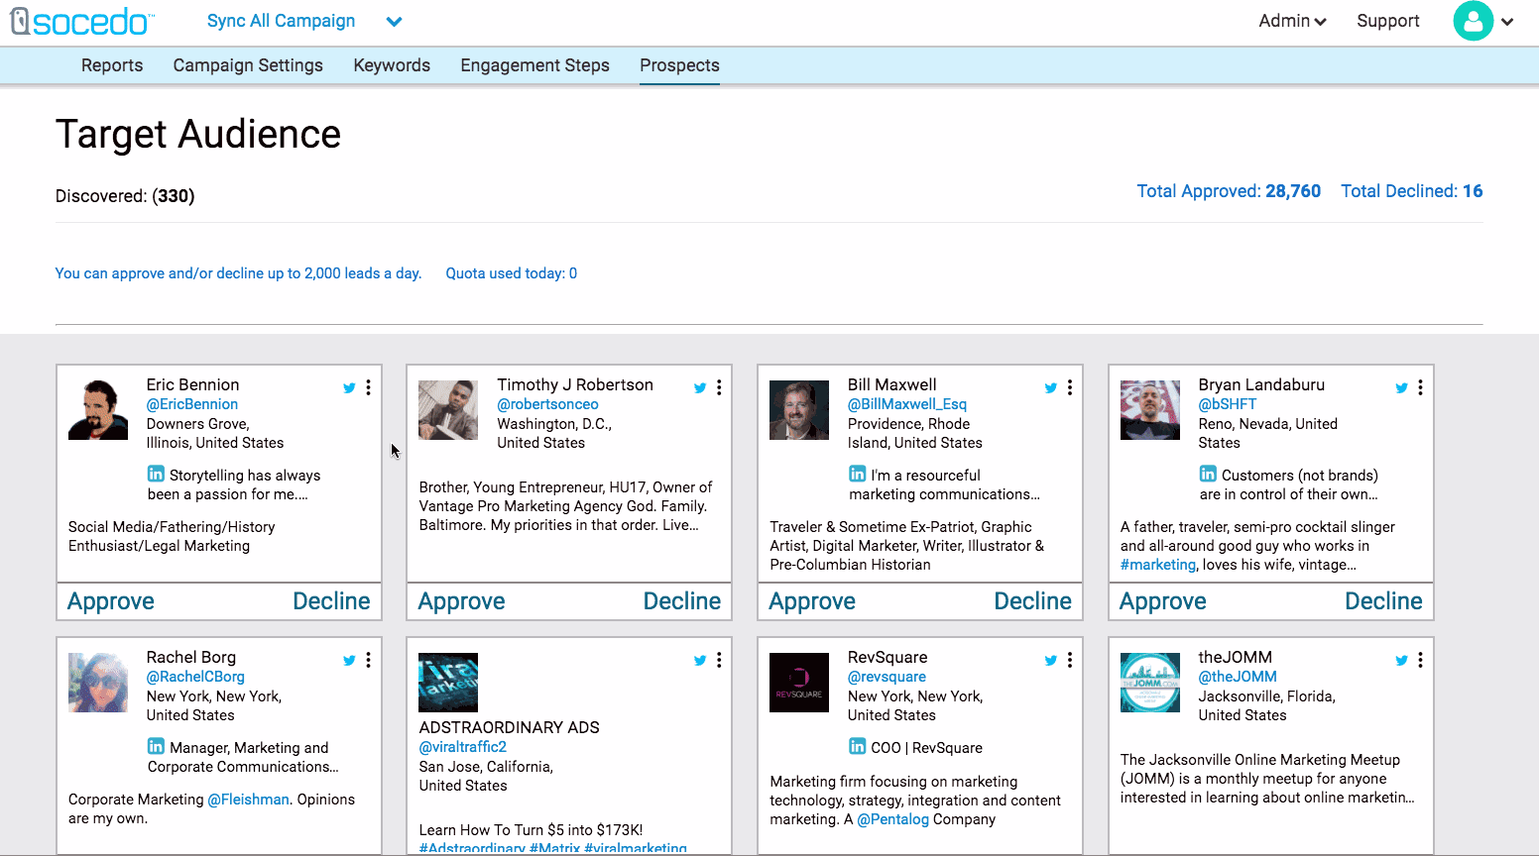This screenshot has height=856, width=1539.
Task: Click LinkedIn icon on Rachel Borg card
Action: [x=156, y=746]
